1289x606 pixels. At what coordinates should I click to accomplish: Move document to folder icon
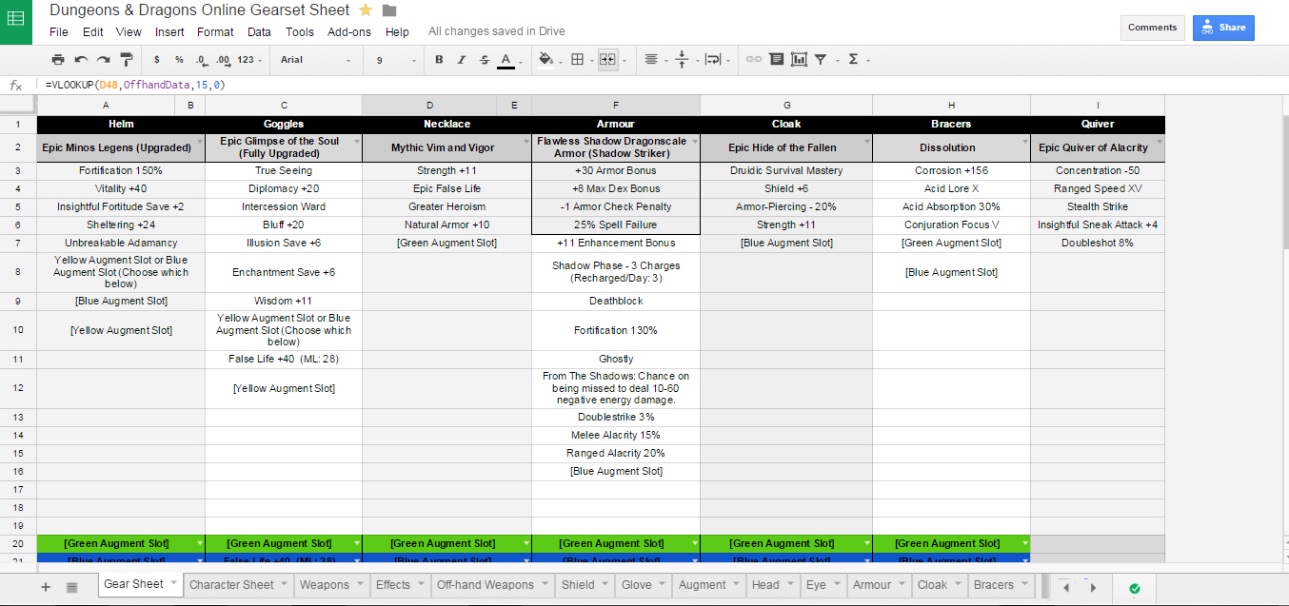pyautogui.click(x=389, y=10)
